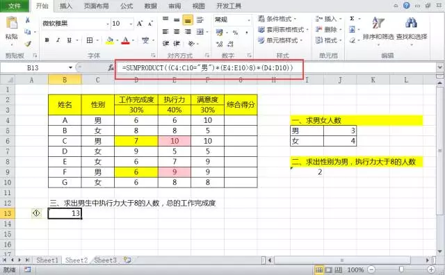This screenshot has width=445, height=275.
Task: Open 套用表格格式 table format menu
Action: [x=283, y=29]
